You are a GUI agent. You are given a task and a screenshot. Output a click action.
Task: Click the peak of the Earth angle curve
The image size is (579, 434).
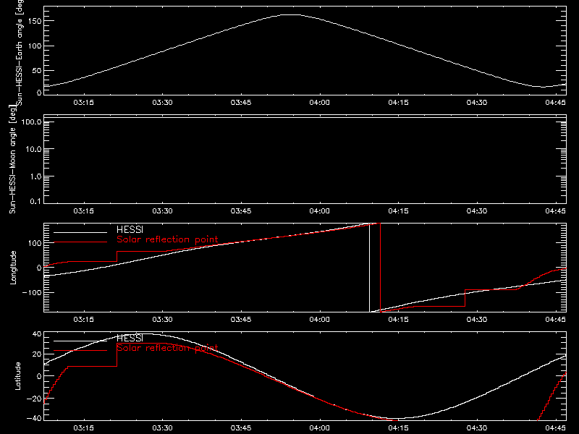click(x=292, y=14)
